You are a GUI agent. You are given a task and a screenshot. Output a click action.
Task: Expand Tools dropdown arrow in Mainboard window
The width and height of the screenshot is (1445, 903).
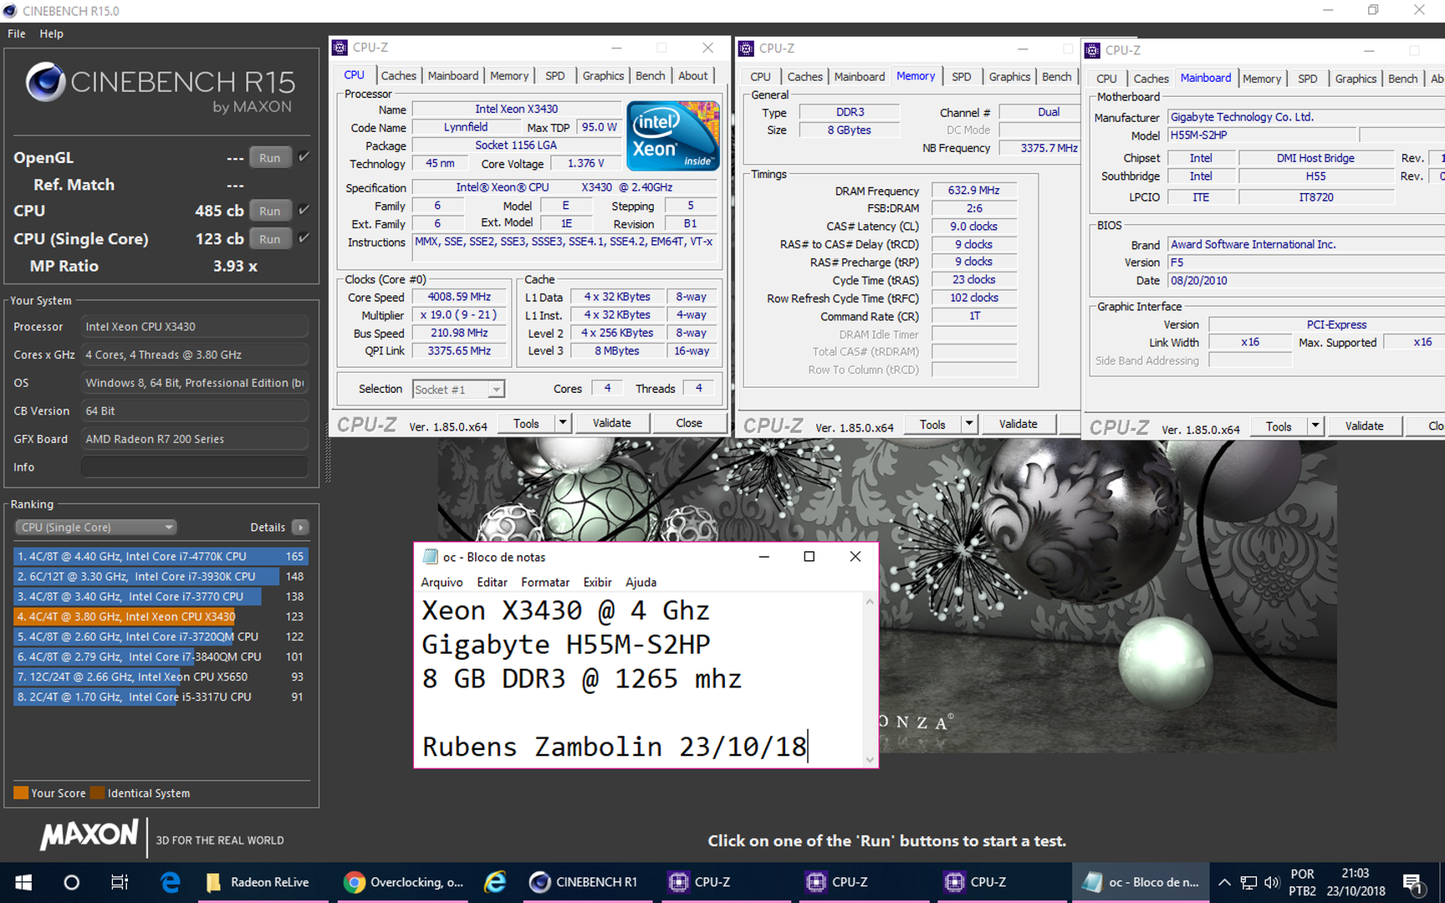[1315, 426]
